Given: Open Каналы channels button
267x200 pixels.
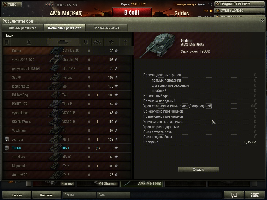Looking at the screenshot, I should pos(17,195).
